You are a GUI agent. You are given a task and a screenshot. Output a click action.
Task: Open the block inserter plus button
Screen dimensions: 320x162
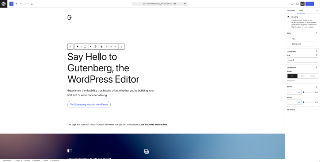(11, 4)
